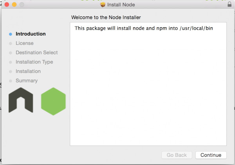Viewport: 235px width, 165px height.
Task: Click the dark Node 'n' logo
Action: coord(21,100)
